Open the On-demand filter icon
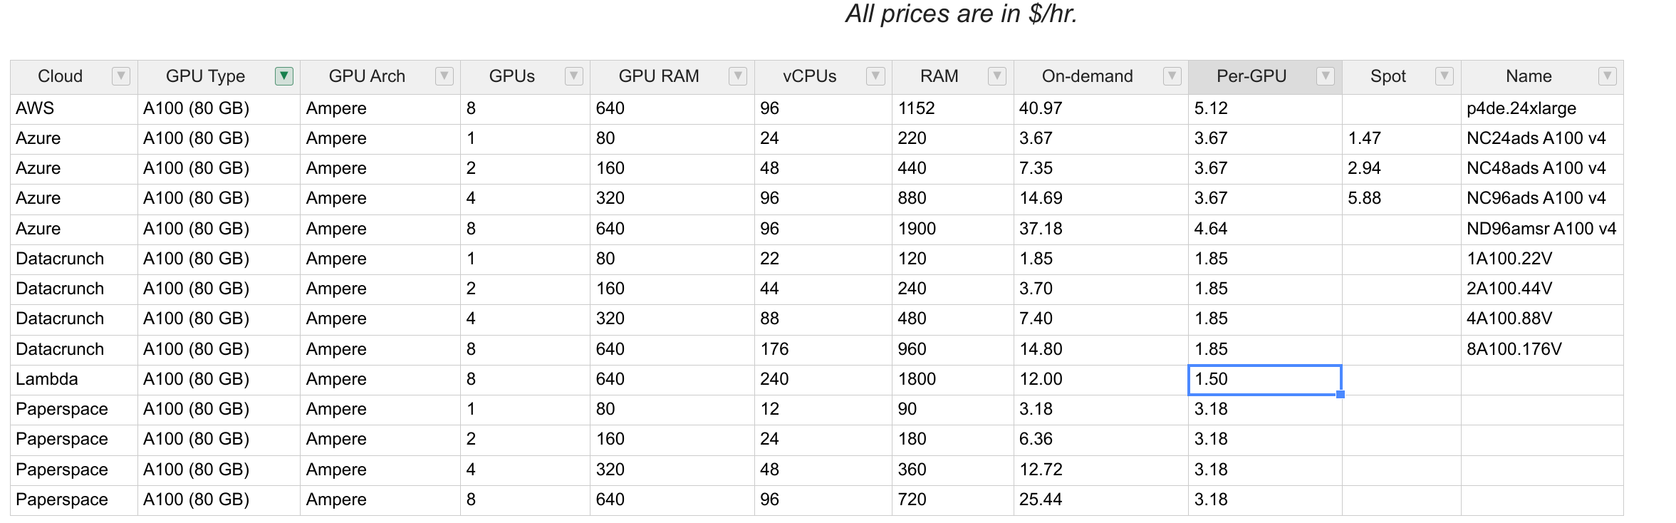Viewport: 1676px width, 523px height. coord(1172,76)
